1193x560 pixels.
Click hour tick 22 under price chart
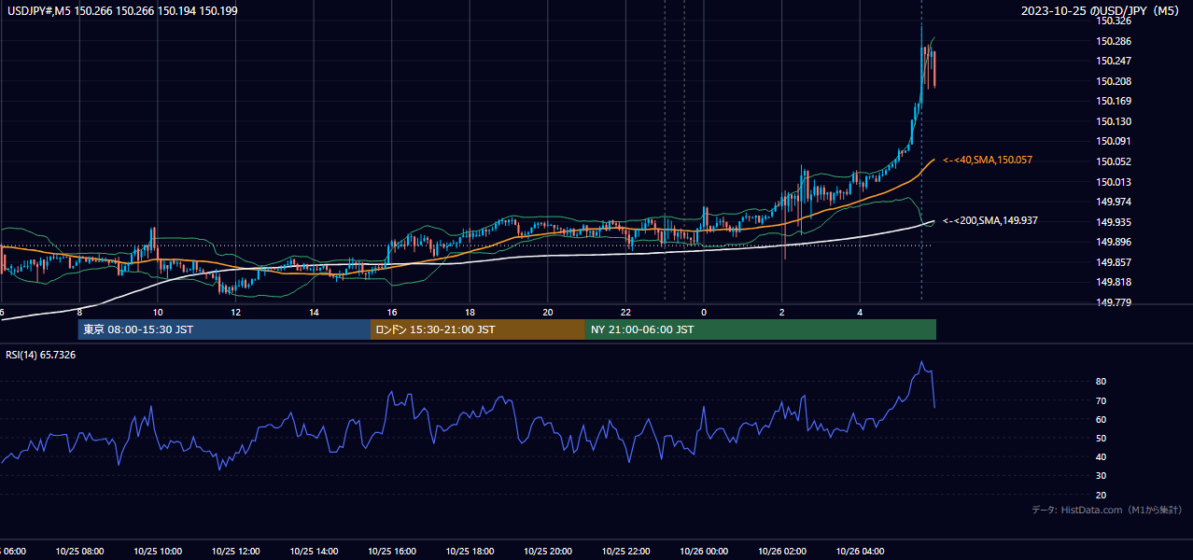tap(625, 313)
